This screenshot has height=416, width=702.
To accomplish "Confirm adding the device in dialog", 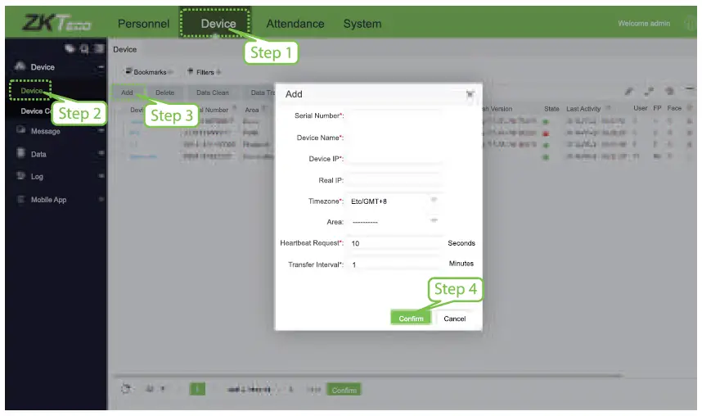I will [411, 318].
